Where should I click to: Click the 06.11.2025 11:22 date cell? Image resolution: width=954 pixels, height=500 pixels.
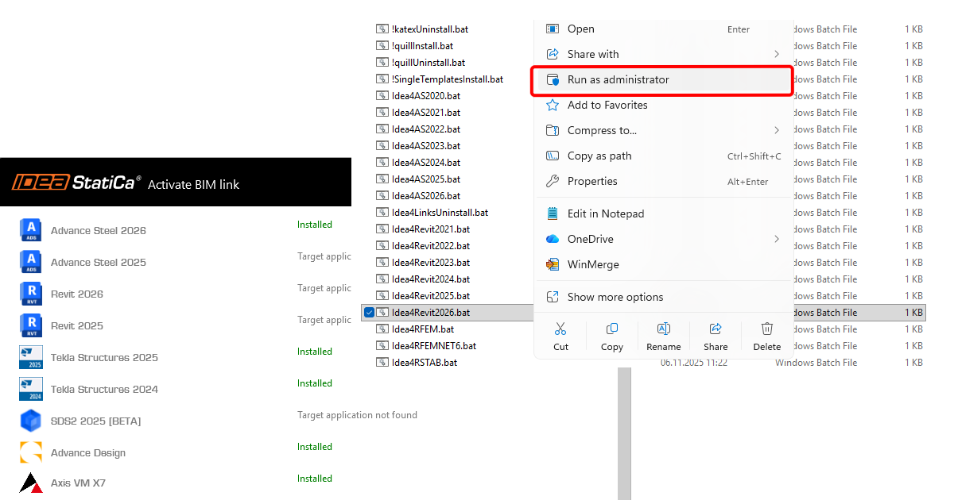(694, 363)
